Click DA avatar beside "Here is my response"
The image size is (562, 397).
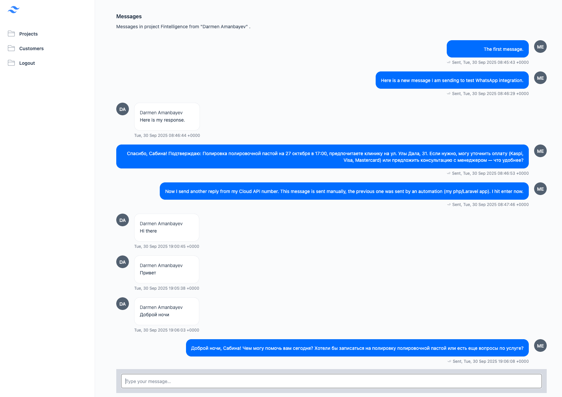tap(123, 109)
